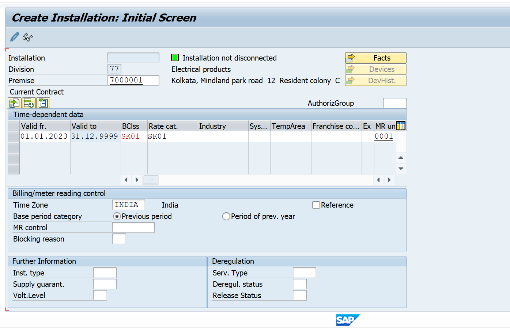Focus the Inst. type input field
510x328 pixels.
pyautogui.click(x=105, y=273)
